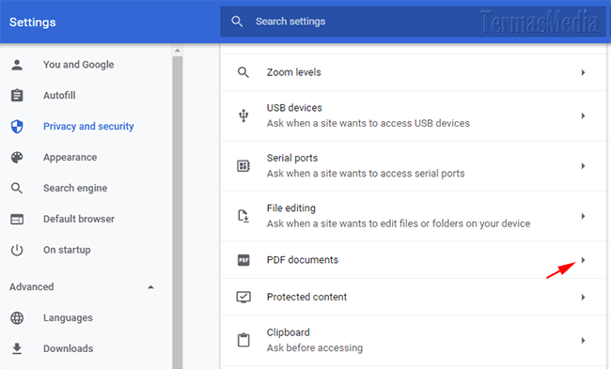Image resolution: width=611 pixels, height=369 pixels.
Task: Click the File editing document icon
Action: coord(243,216)
